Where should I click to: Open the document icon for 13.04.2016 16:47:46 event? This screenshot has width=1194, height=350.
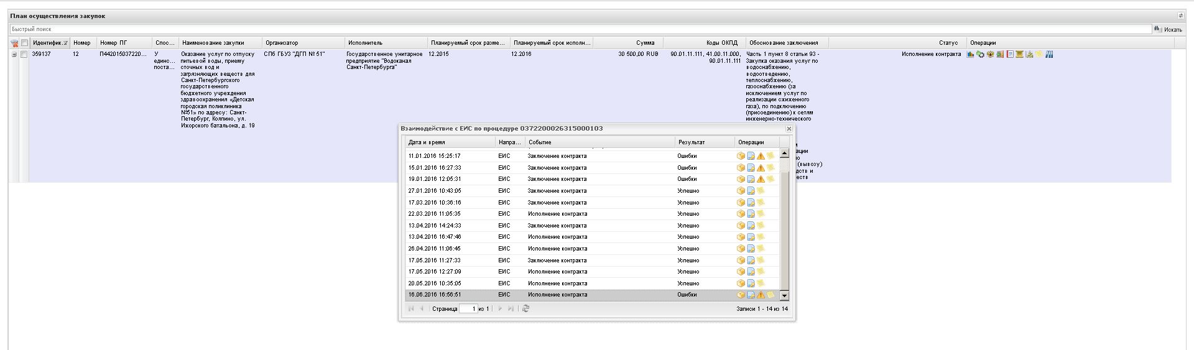pyautogui.click(x=751, y=237)
